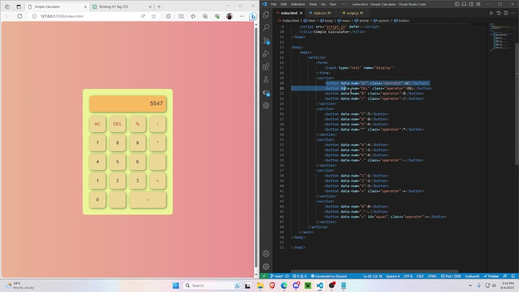Open the Selection menu
Screen dimensions: 519x292
pyautogui.click(x=298, y=4)
